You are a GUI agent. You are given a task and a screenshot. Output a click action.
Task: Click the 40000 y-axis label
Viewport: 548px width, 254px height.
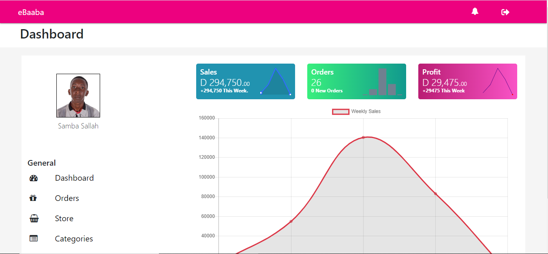pyautogui.click(x=208, y=236)
